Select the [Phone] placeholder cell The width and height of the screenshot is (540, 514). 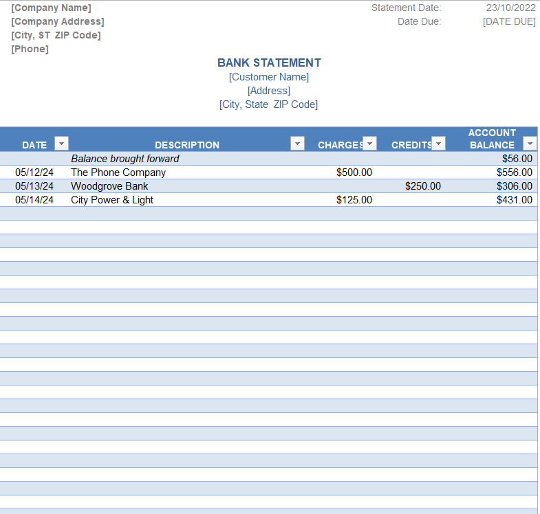(x=30, y=49)
